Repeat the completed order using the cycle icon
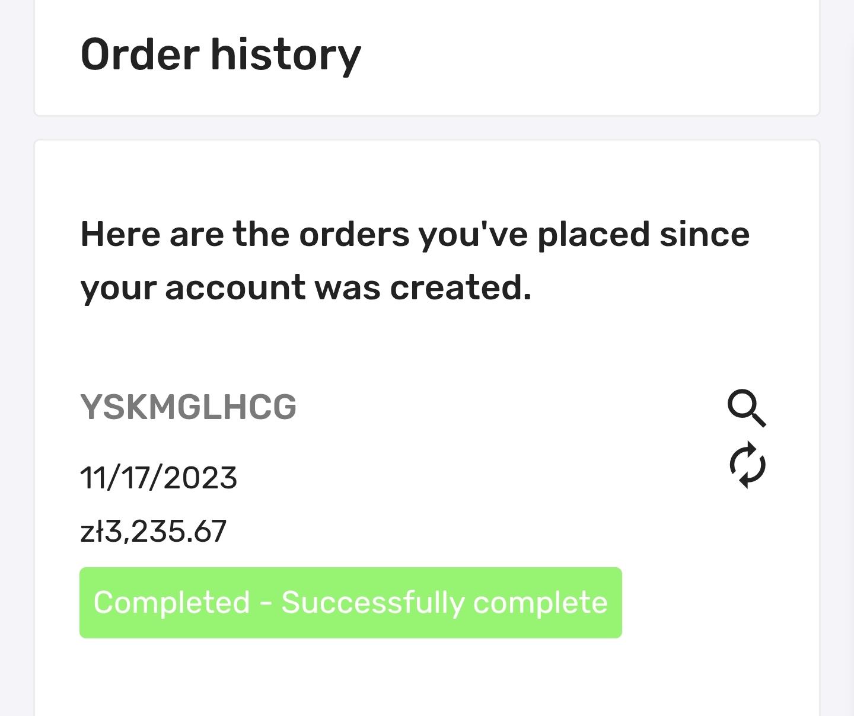Screen dimensions: 854x716 point(747,465)
